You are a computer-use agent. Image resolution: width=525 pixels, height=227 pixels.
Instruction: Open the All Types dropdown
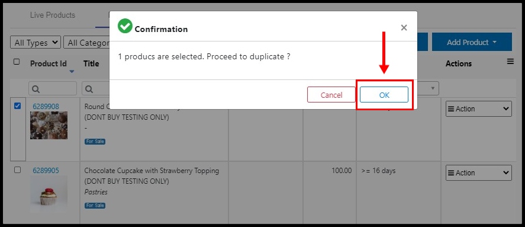(36, 43)
